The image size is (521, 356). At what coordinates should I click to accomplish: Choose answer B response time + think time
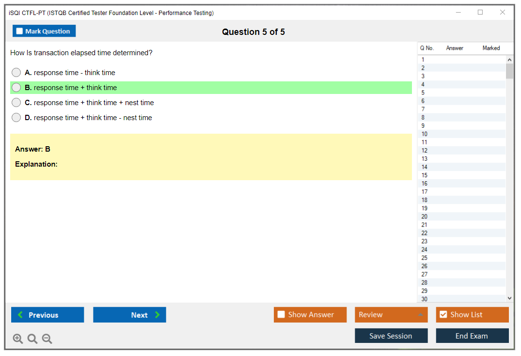tap(16, 88)
